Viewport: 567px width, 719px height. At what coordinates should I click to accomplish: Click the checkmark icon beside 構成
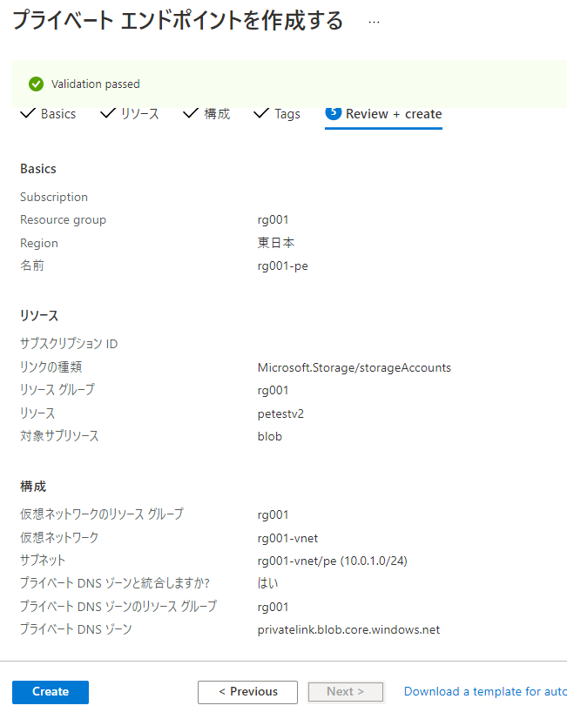tap(191, 113)
